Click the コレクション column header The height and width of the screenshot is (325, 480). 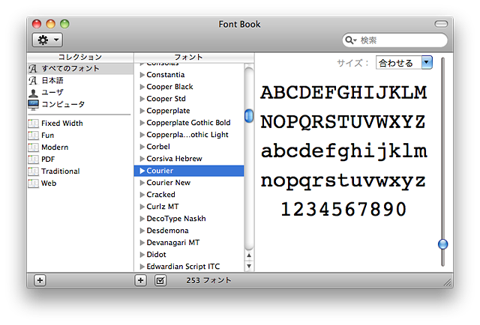[x=80, y=57]
